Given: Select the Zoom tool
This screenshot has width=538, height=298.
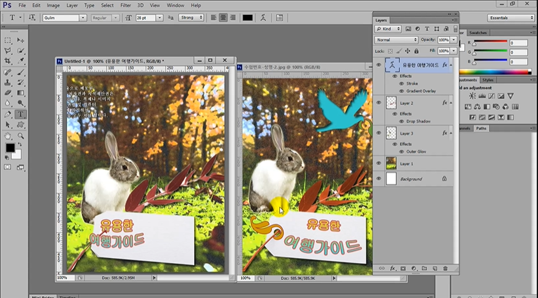Looking at the screenshot, I should click(x=21, y=136).
